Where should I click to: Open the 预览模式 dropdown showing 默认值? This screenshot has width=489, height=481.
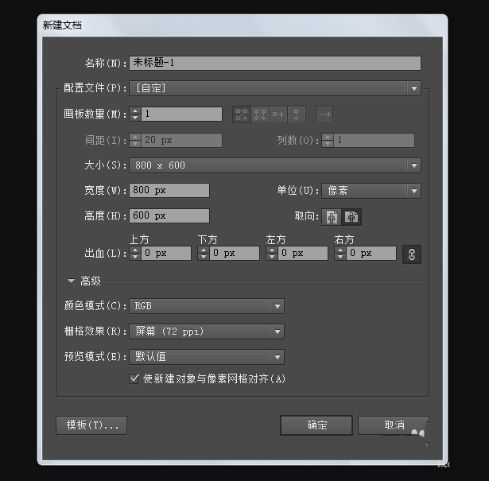207,357
